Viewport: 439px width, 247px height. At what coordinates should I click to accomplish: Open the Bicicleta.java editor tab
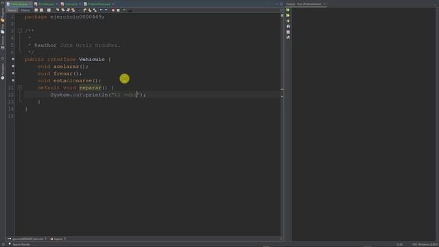pos(46,4)
